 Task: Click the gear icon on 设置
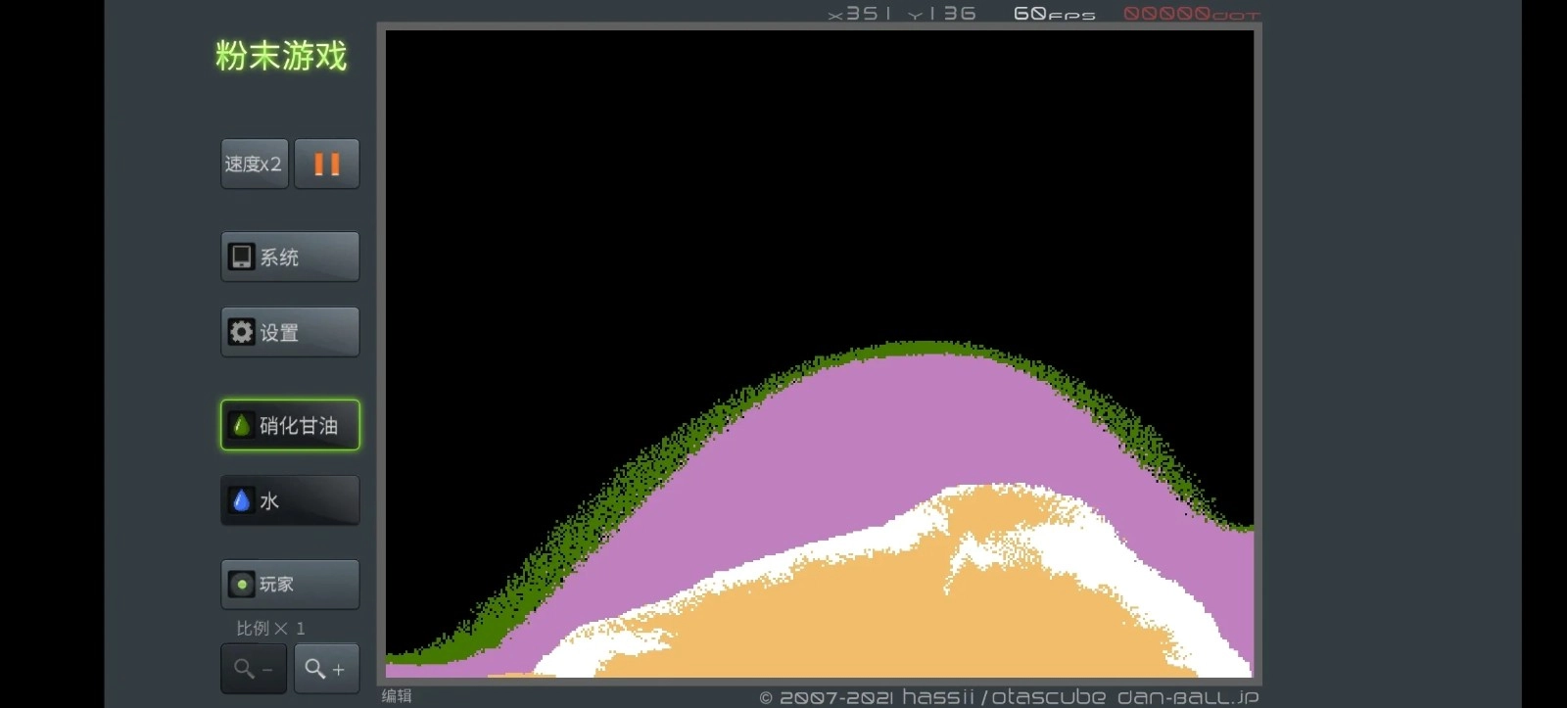(241, 332)
